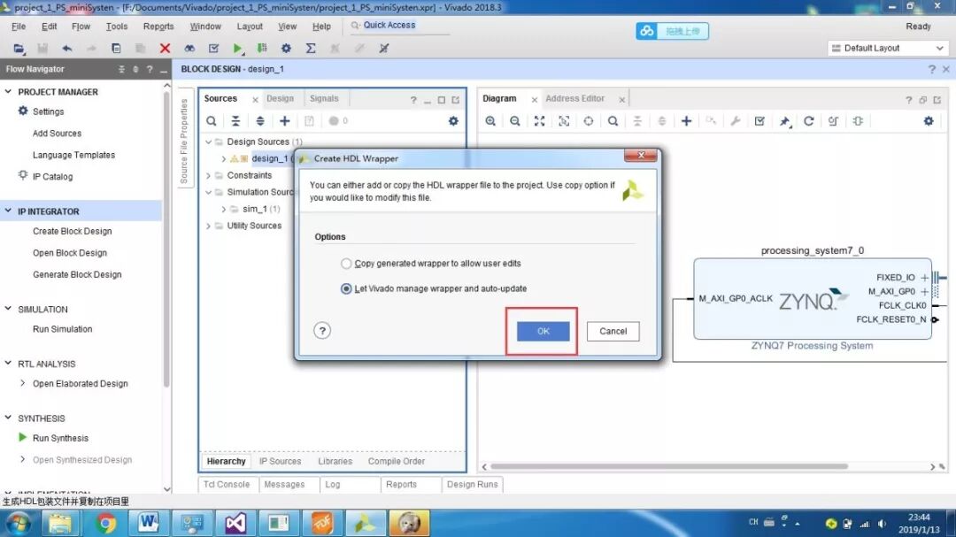Collapse the SYNTHESIS section
The height and width of the screenshot is (537, 956).
(x=8, y=418)
